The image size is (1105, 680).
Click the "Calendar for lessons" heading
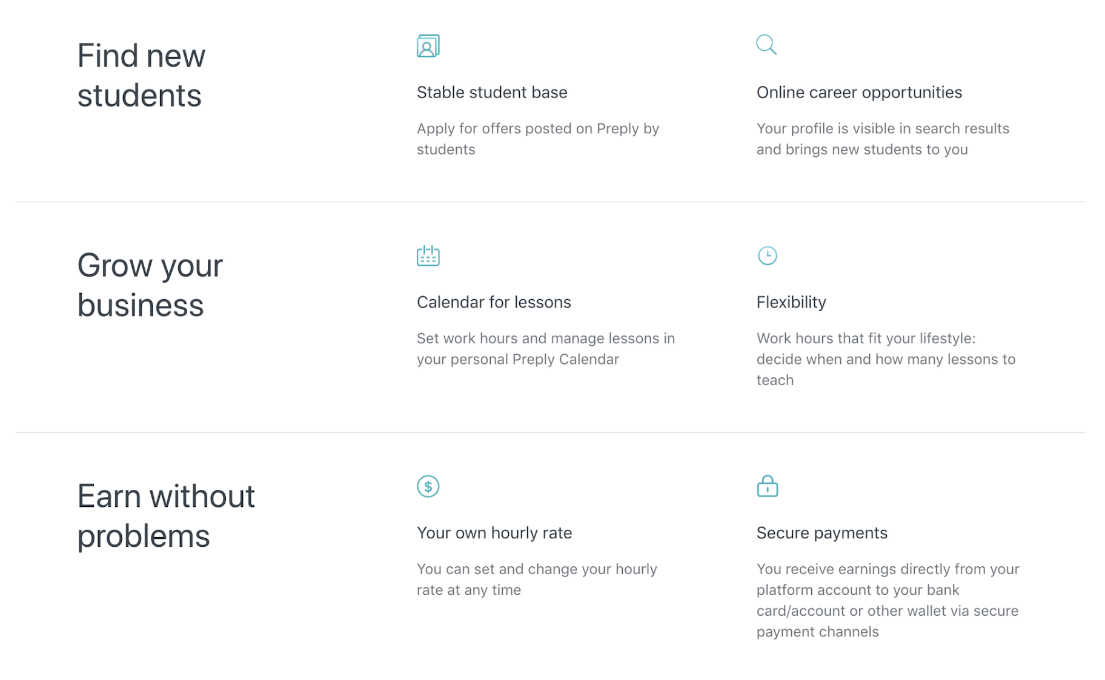pos(493,302)
